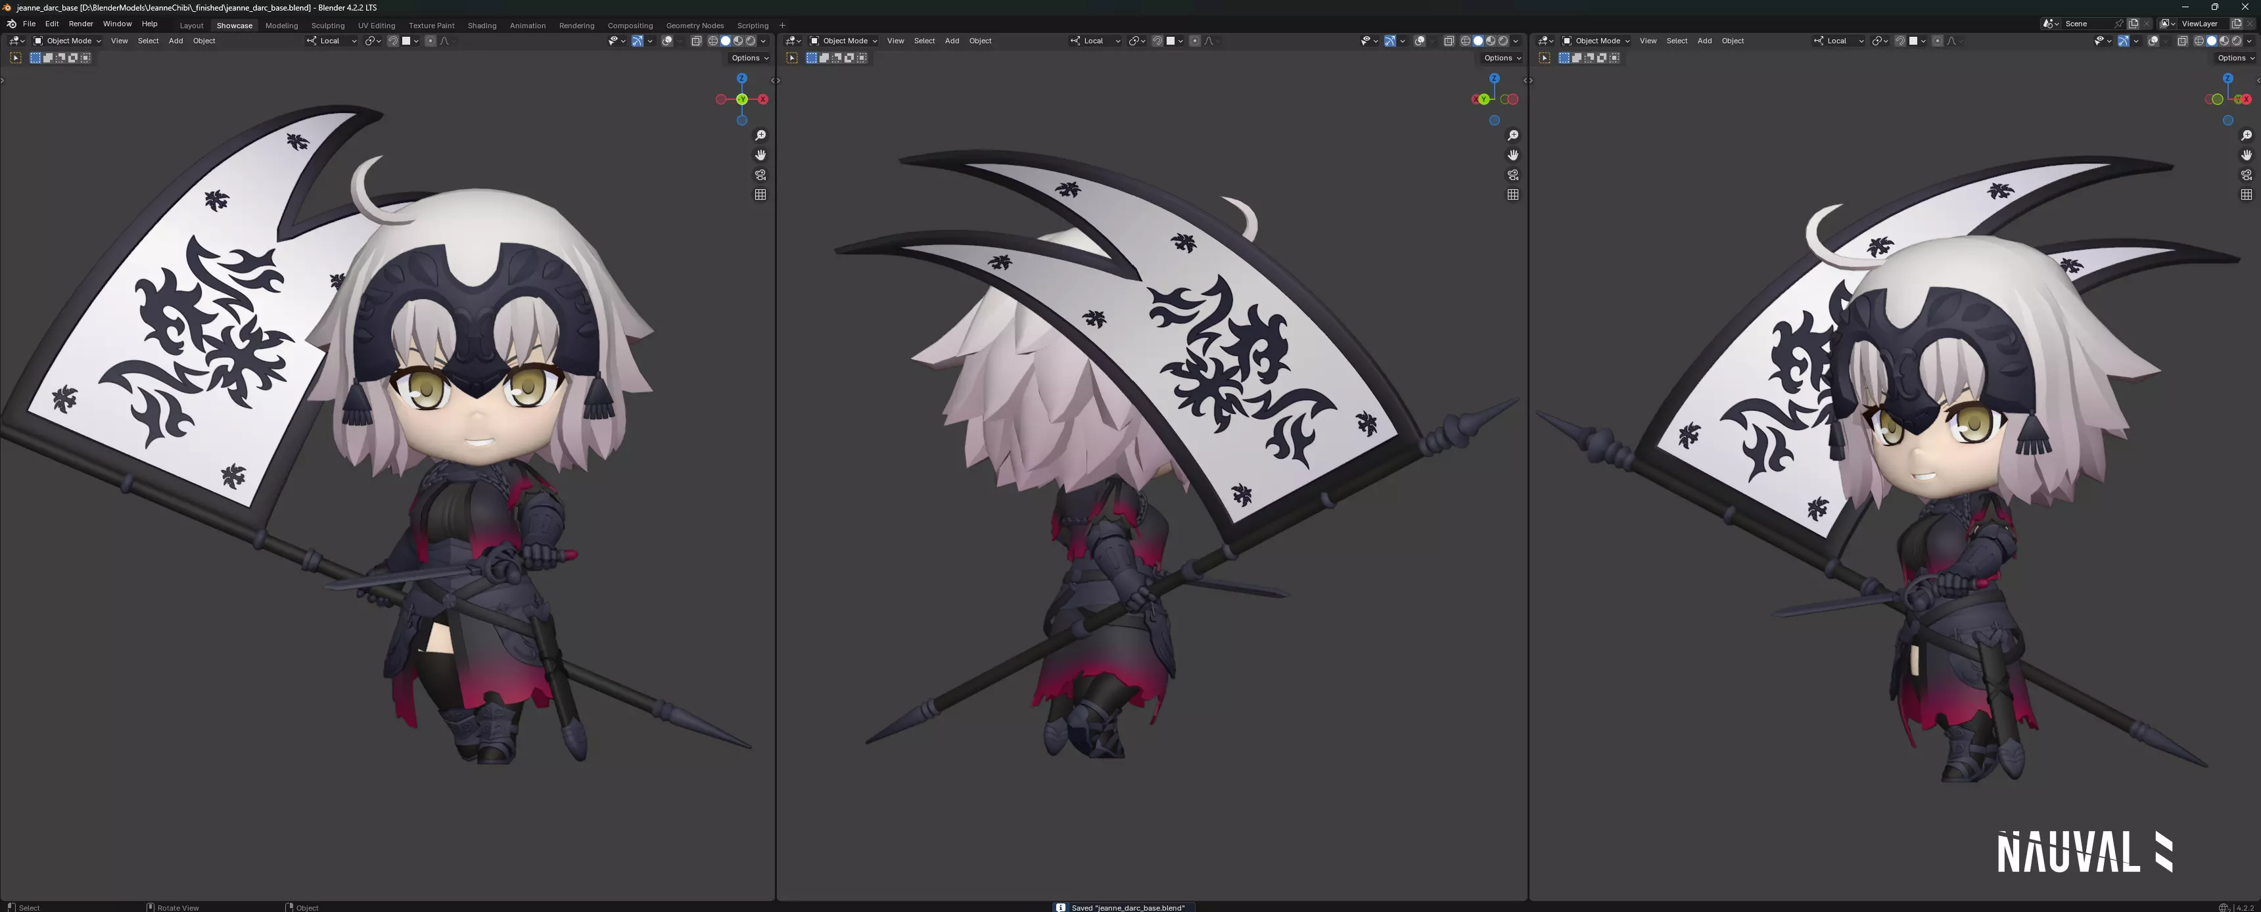Switch to the Sculpting workspace tab
2261x912 pixels.
328,26
